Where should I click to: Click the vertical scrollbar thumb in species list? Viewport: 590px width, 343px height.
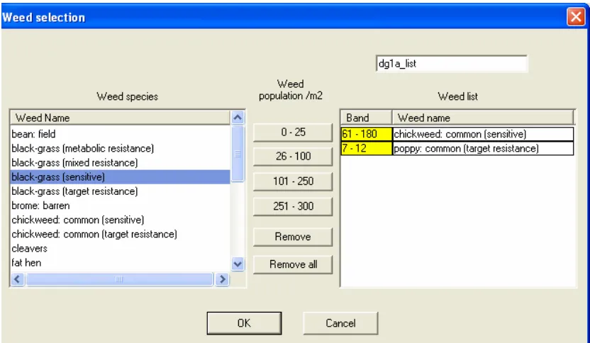click(238, 154)
